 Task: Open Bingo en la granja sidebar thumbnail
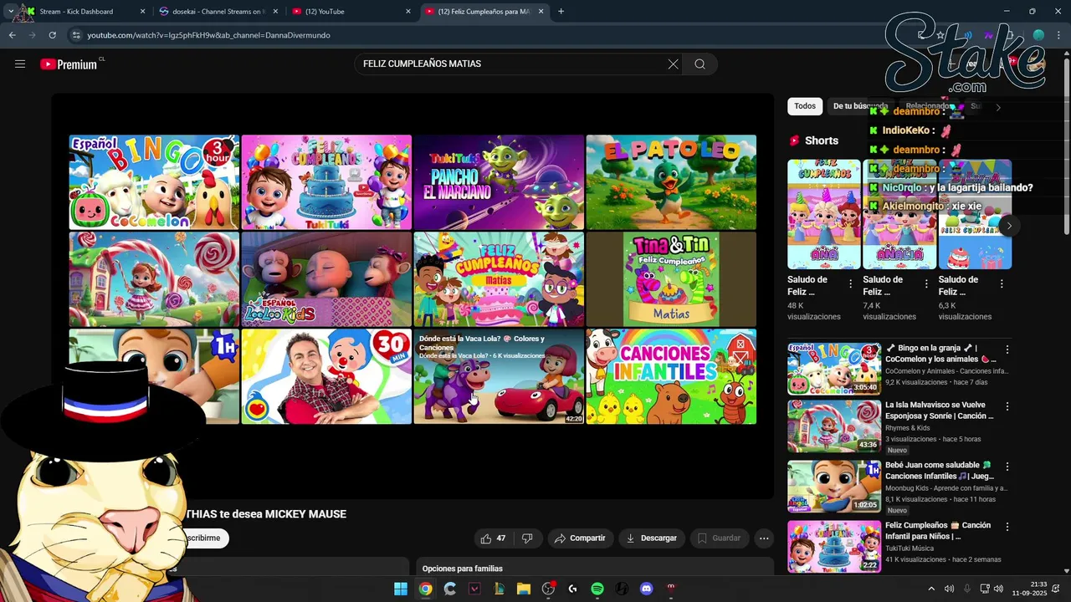(833, 367)
